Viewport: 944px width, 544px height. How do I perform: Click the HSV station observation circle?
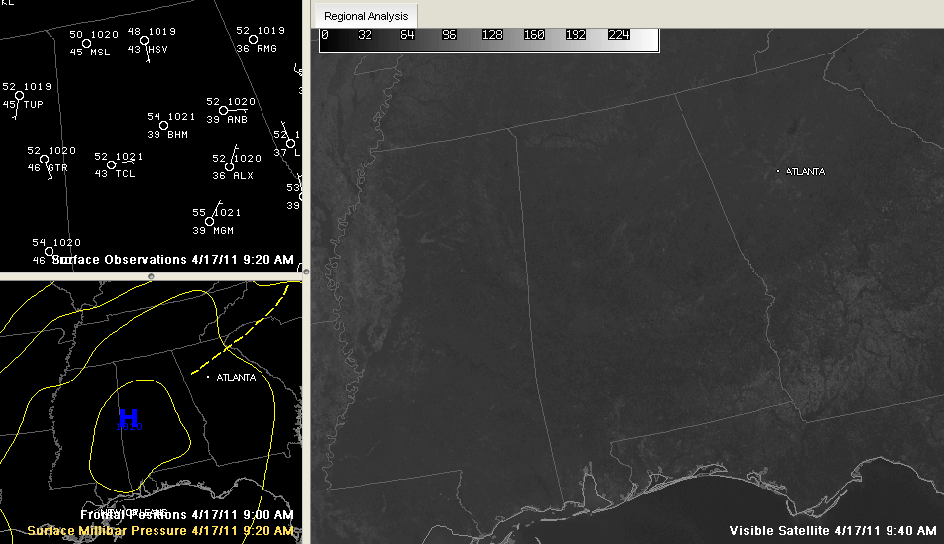(144, 41)
